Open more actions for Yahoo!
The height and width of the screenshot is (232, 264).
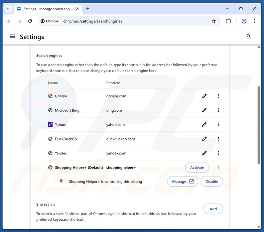pyautogui.click(x=218, y=124)
